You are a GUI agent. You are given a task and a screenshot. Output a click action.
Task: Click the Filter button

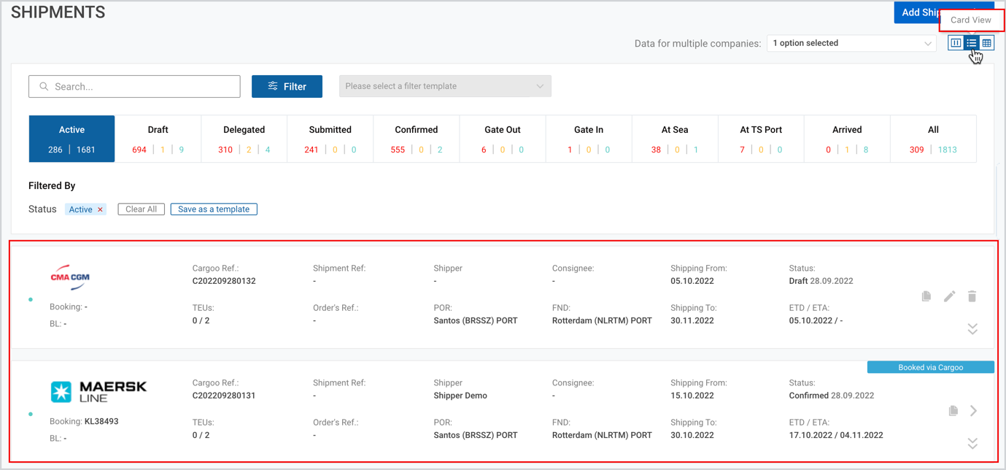(287, 86)
